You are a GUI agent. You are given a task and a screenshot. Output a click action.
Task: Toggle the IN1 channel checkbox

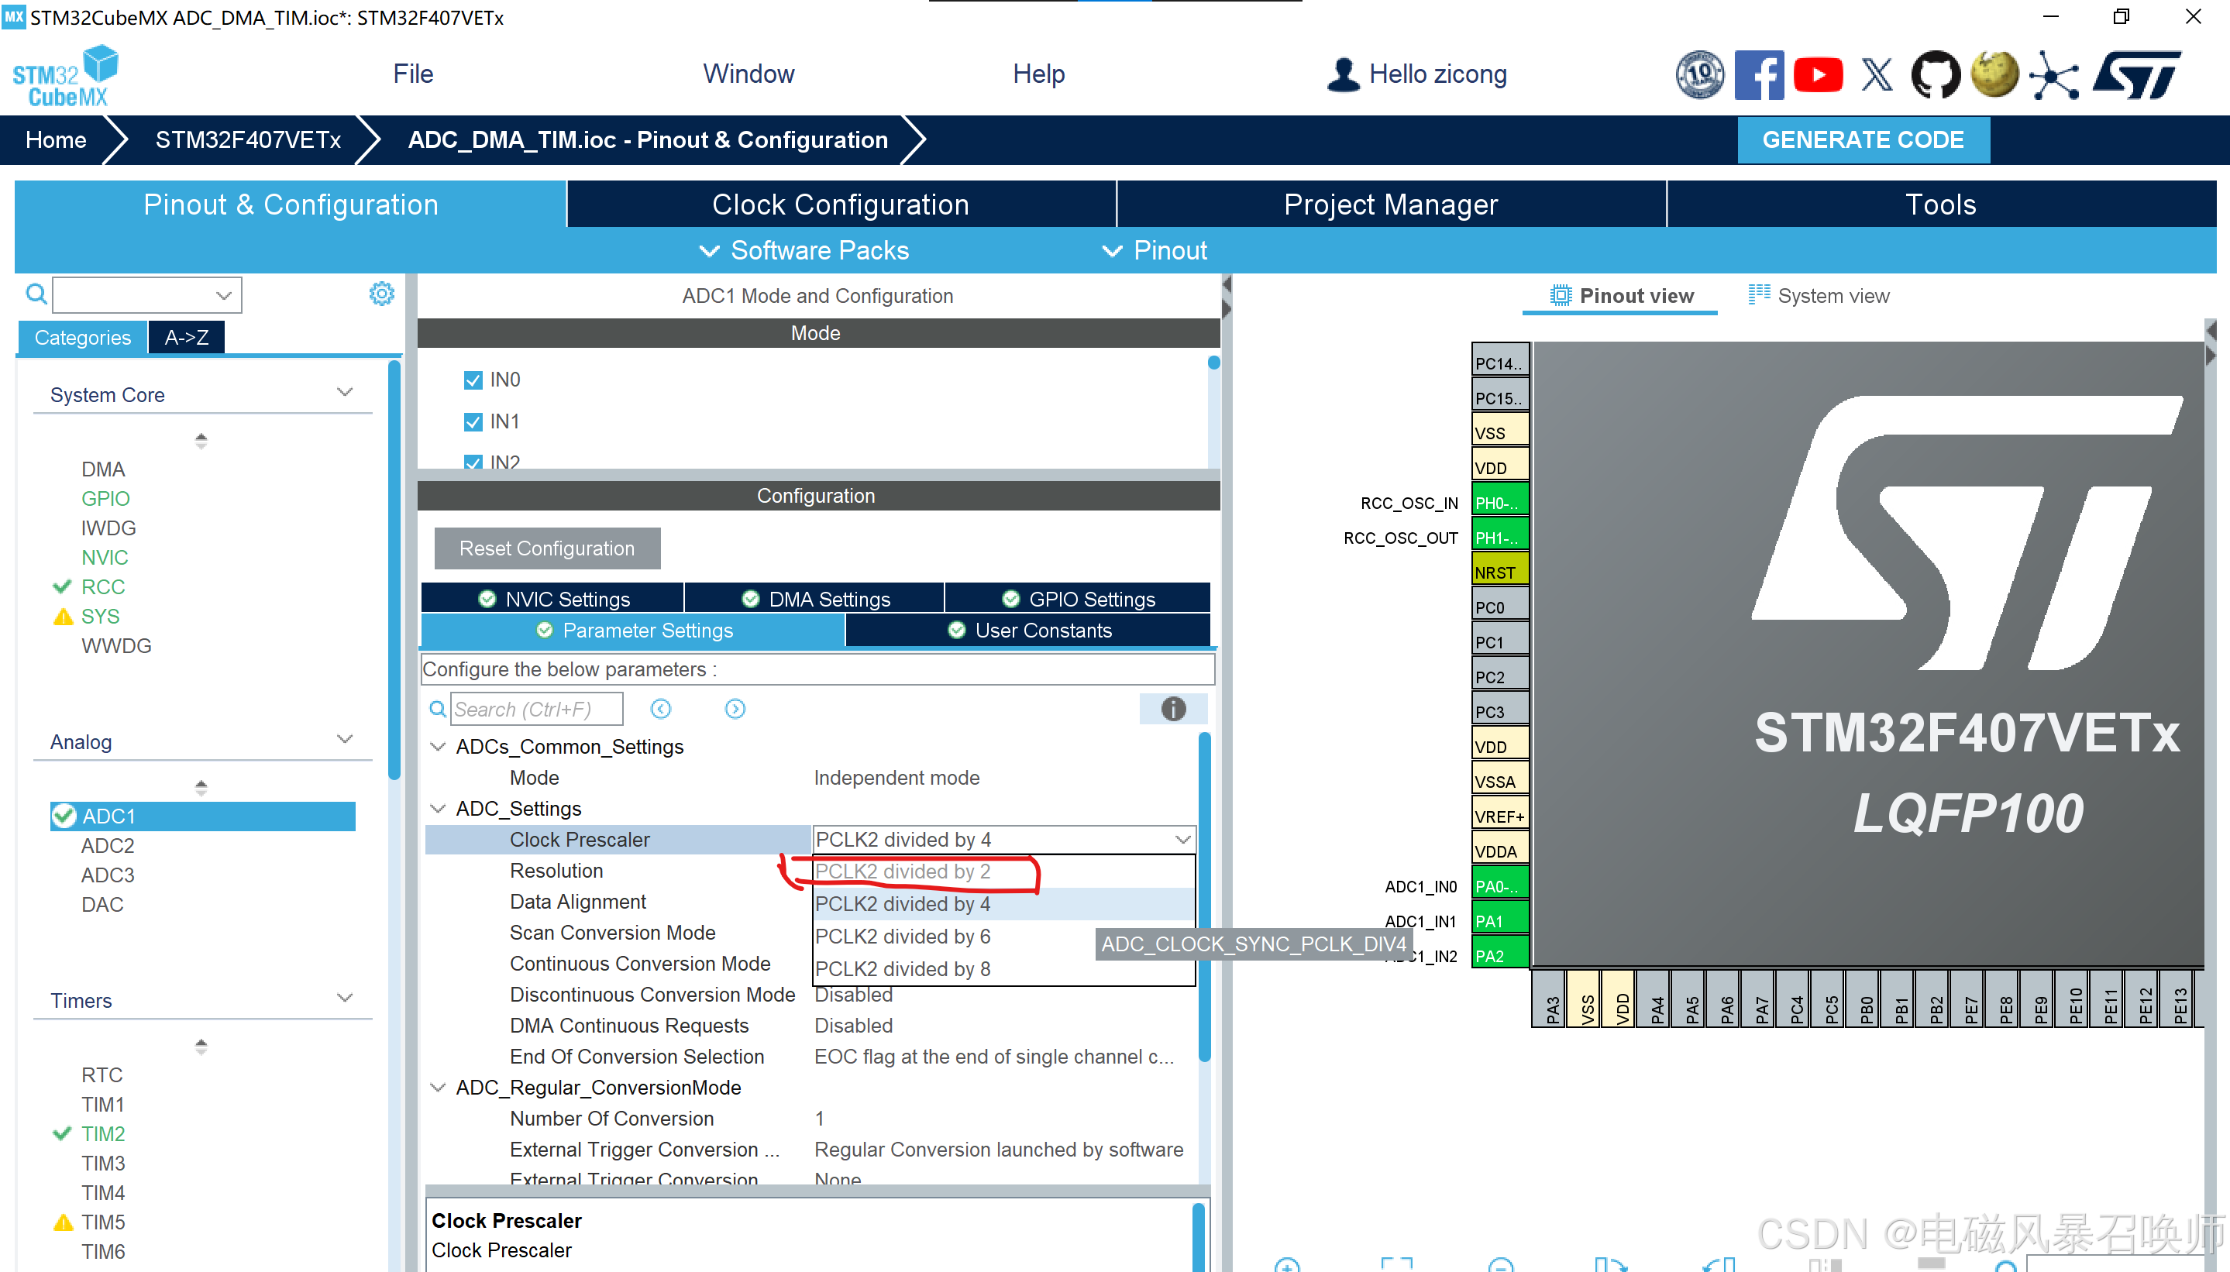click(x=473, y=422)
